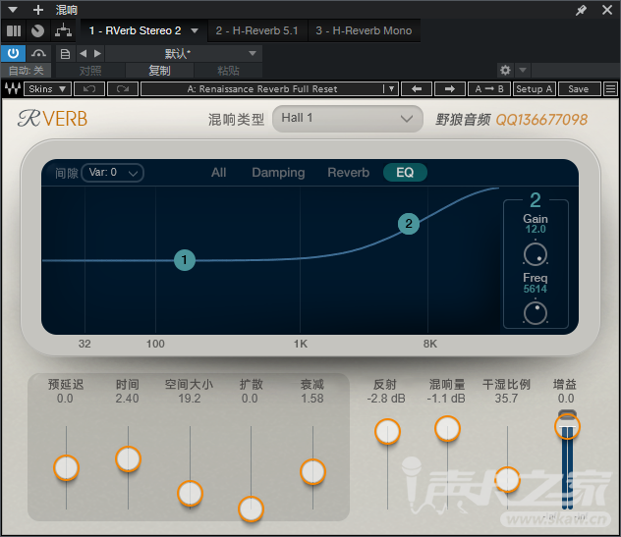Image resolution: width=621 pixels, height=537 pixels.
Task: Click the 空间大小 size slider handle
Action: point(190,494)
